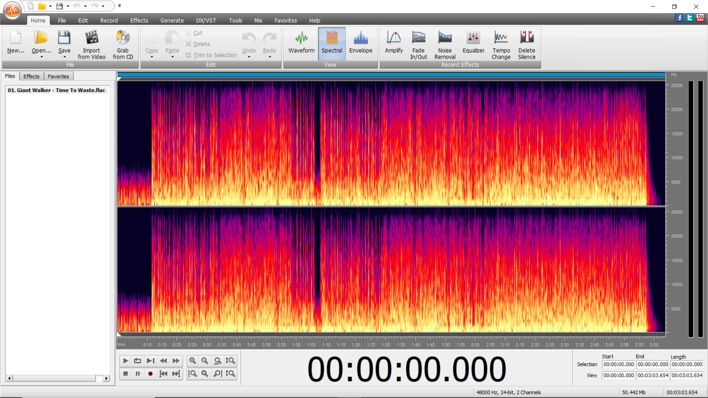
Task: Open the YouTube link icon
Action: tap(700, 17)
